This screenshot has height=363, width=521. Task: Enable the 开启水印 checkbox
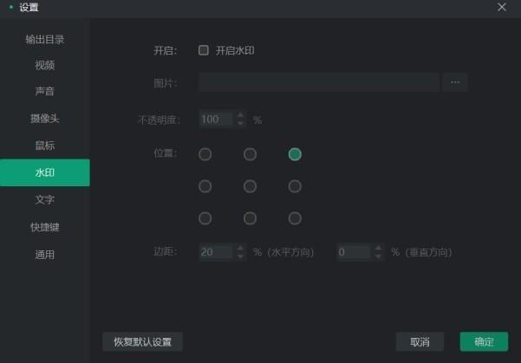pyautogui.click(x=204, y=50)
